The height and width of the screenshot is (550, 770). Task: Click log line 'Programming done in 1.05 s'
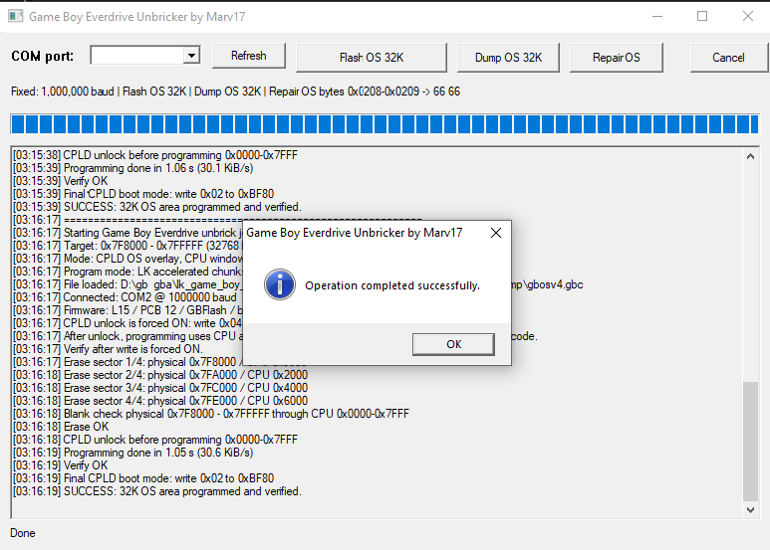click(133, 453)
